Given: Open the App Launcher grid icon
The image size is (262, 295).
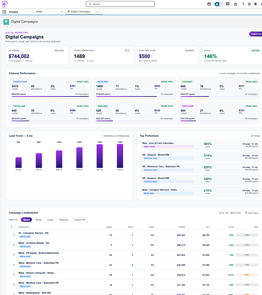Looking at the screenshot, I should [4, 12].
